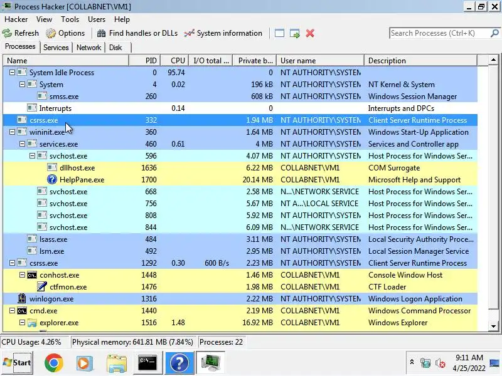
Task: Click the network tray icon
Action: [425, 363]
